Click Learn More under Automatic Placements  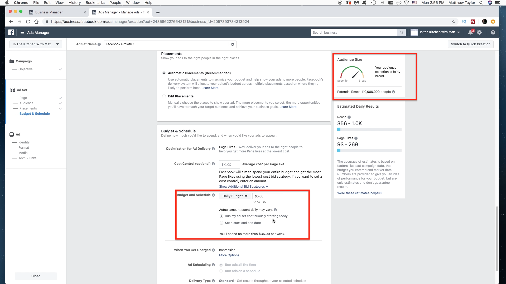pyautogui.click(x=210, y=88)
